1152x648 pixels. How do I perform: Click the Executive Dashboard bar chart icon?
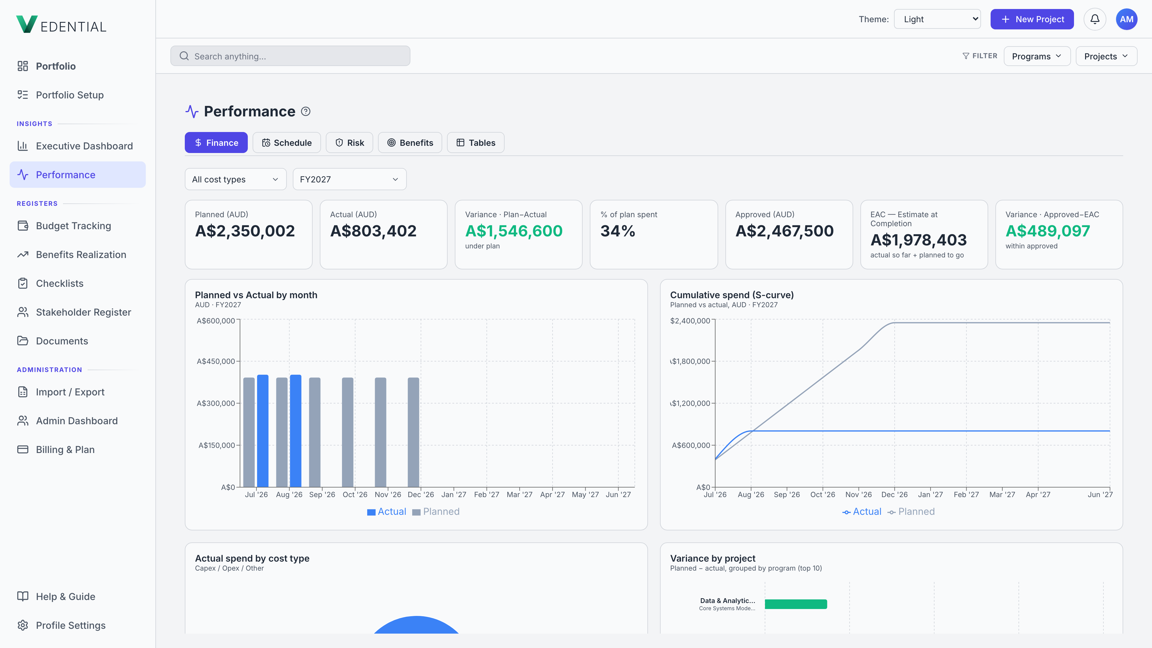point(23,146)
